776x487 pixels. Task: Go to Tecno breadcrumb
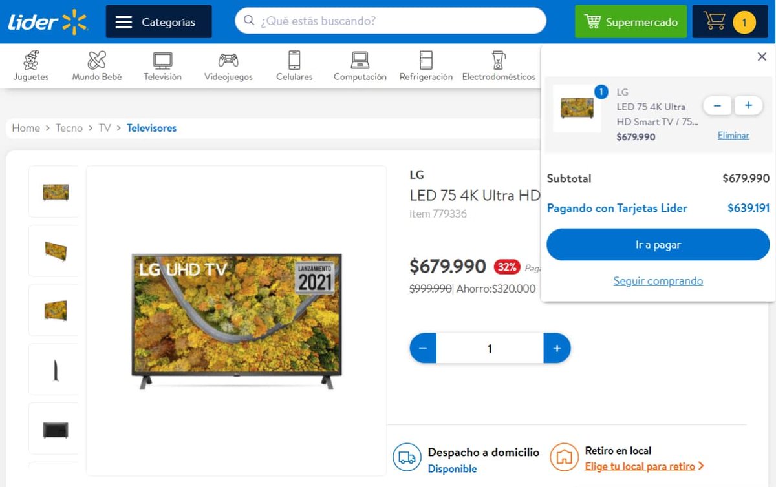point(69,128)
